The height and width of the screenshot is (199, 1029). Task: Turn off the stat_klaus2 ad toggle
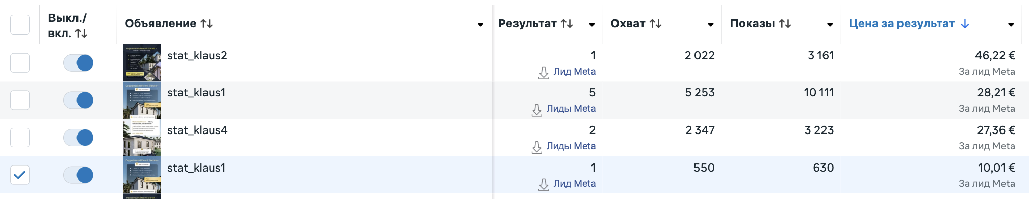tap(79, 63)
